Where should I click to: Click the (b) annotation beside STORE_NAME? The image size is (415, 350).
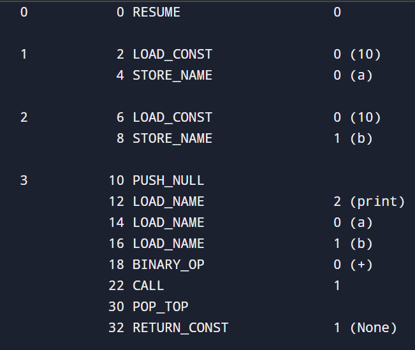point(361,138)
